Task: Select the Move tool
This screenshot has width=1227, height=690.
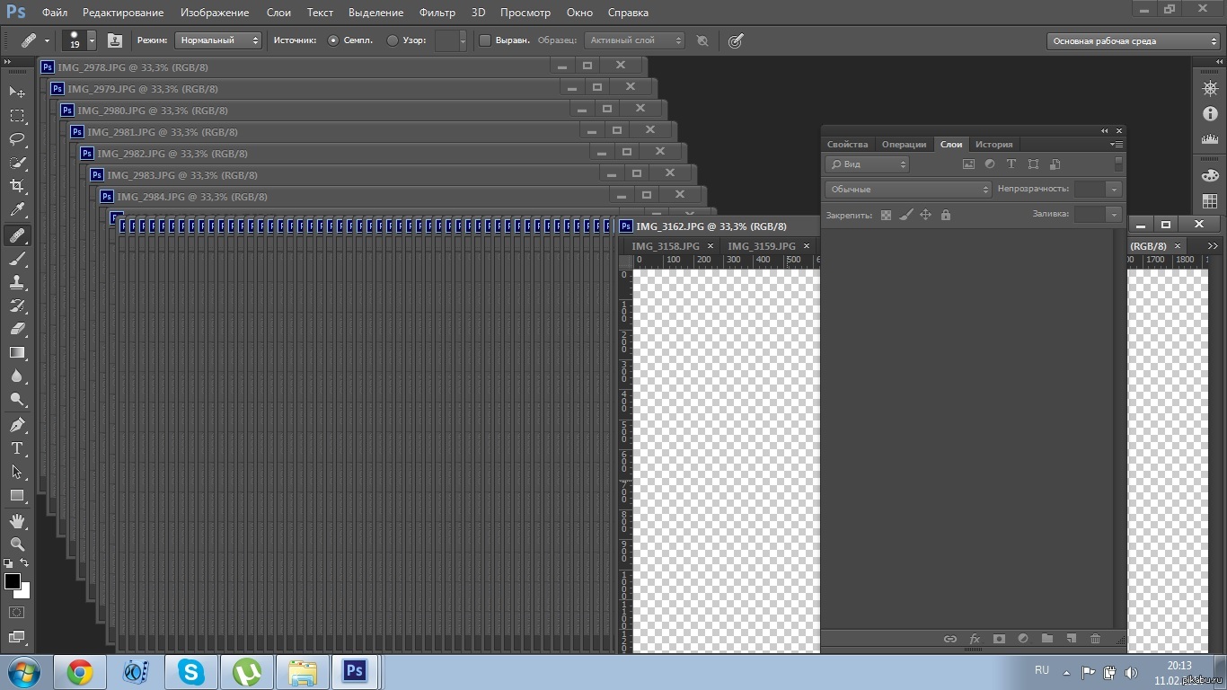Action: click(x=17, y=92)
